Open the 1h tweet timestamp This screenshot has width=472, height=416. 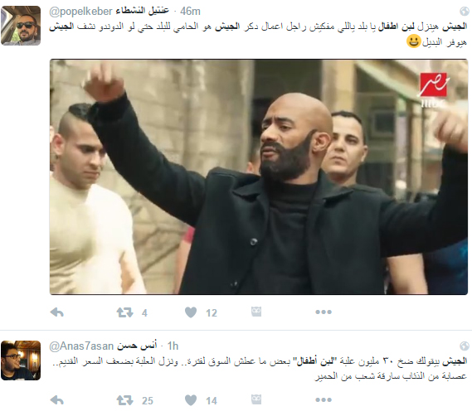pos(173,346)
